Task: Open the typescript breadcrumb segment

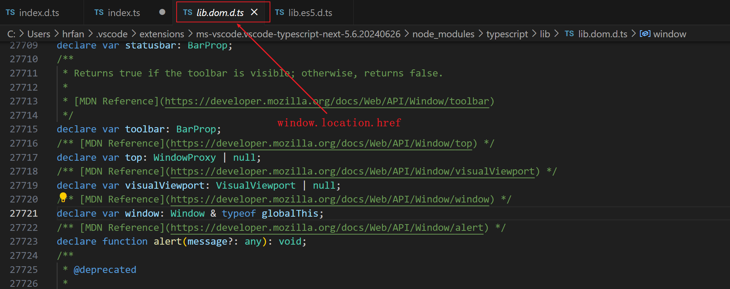Action: (x=507, y=34)
